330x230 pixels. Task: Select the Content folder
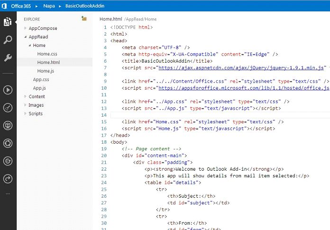[37, 96]
